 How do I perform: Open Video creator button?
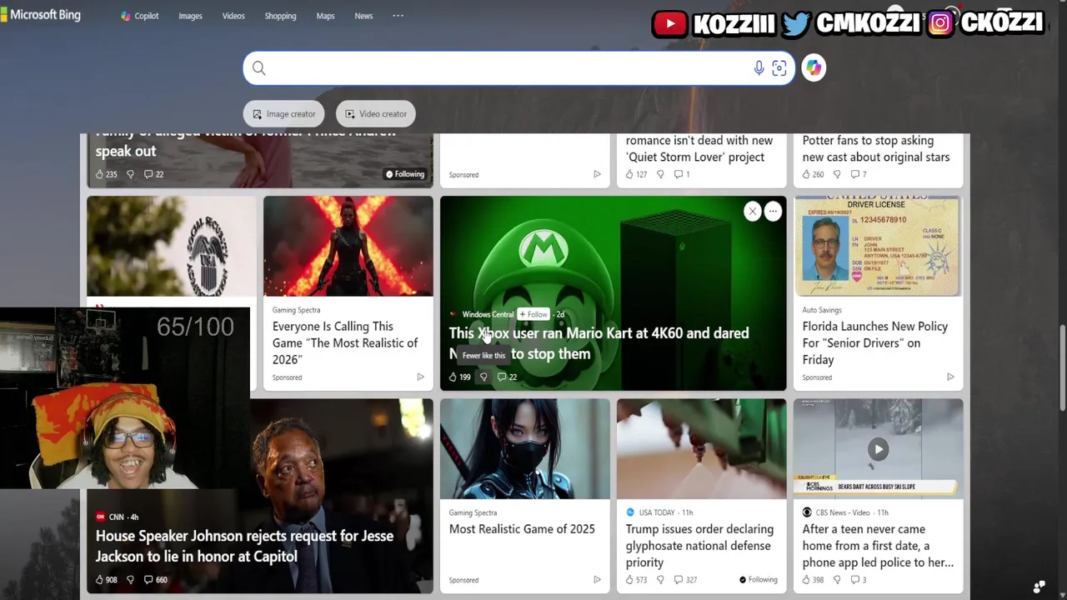(x=376, y=114)
